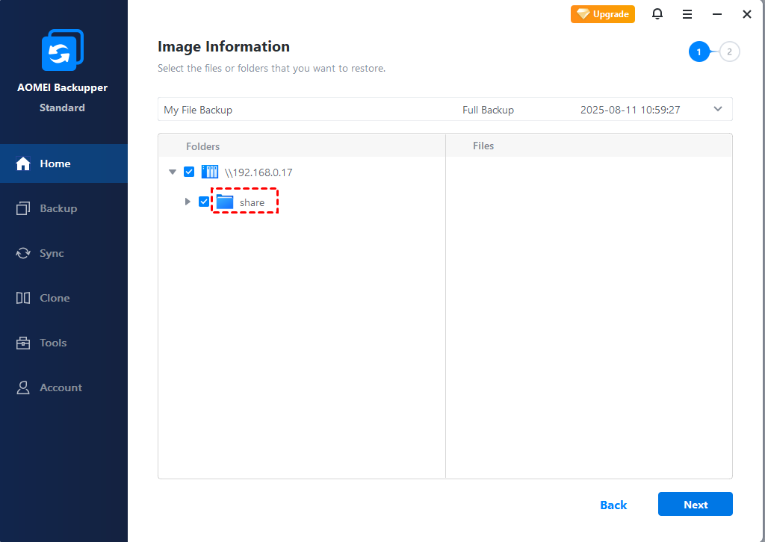Viewport: 765px width, 542px height.
Task: Uncheck the share folder checkbox
Action: 204,202
